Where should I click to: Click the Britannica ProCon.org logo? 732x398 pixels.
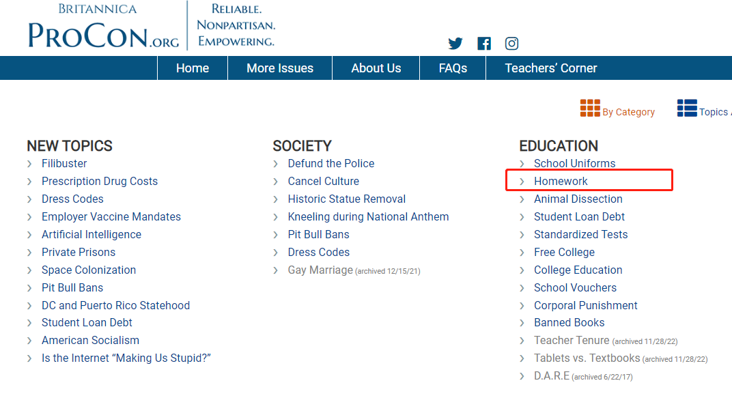click(103, 27)
